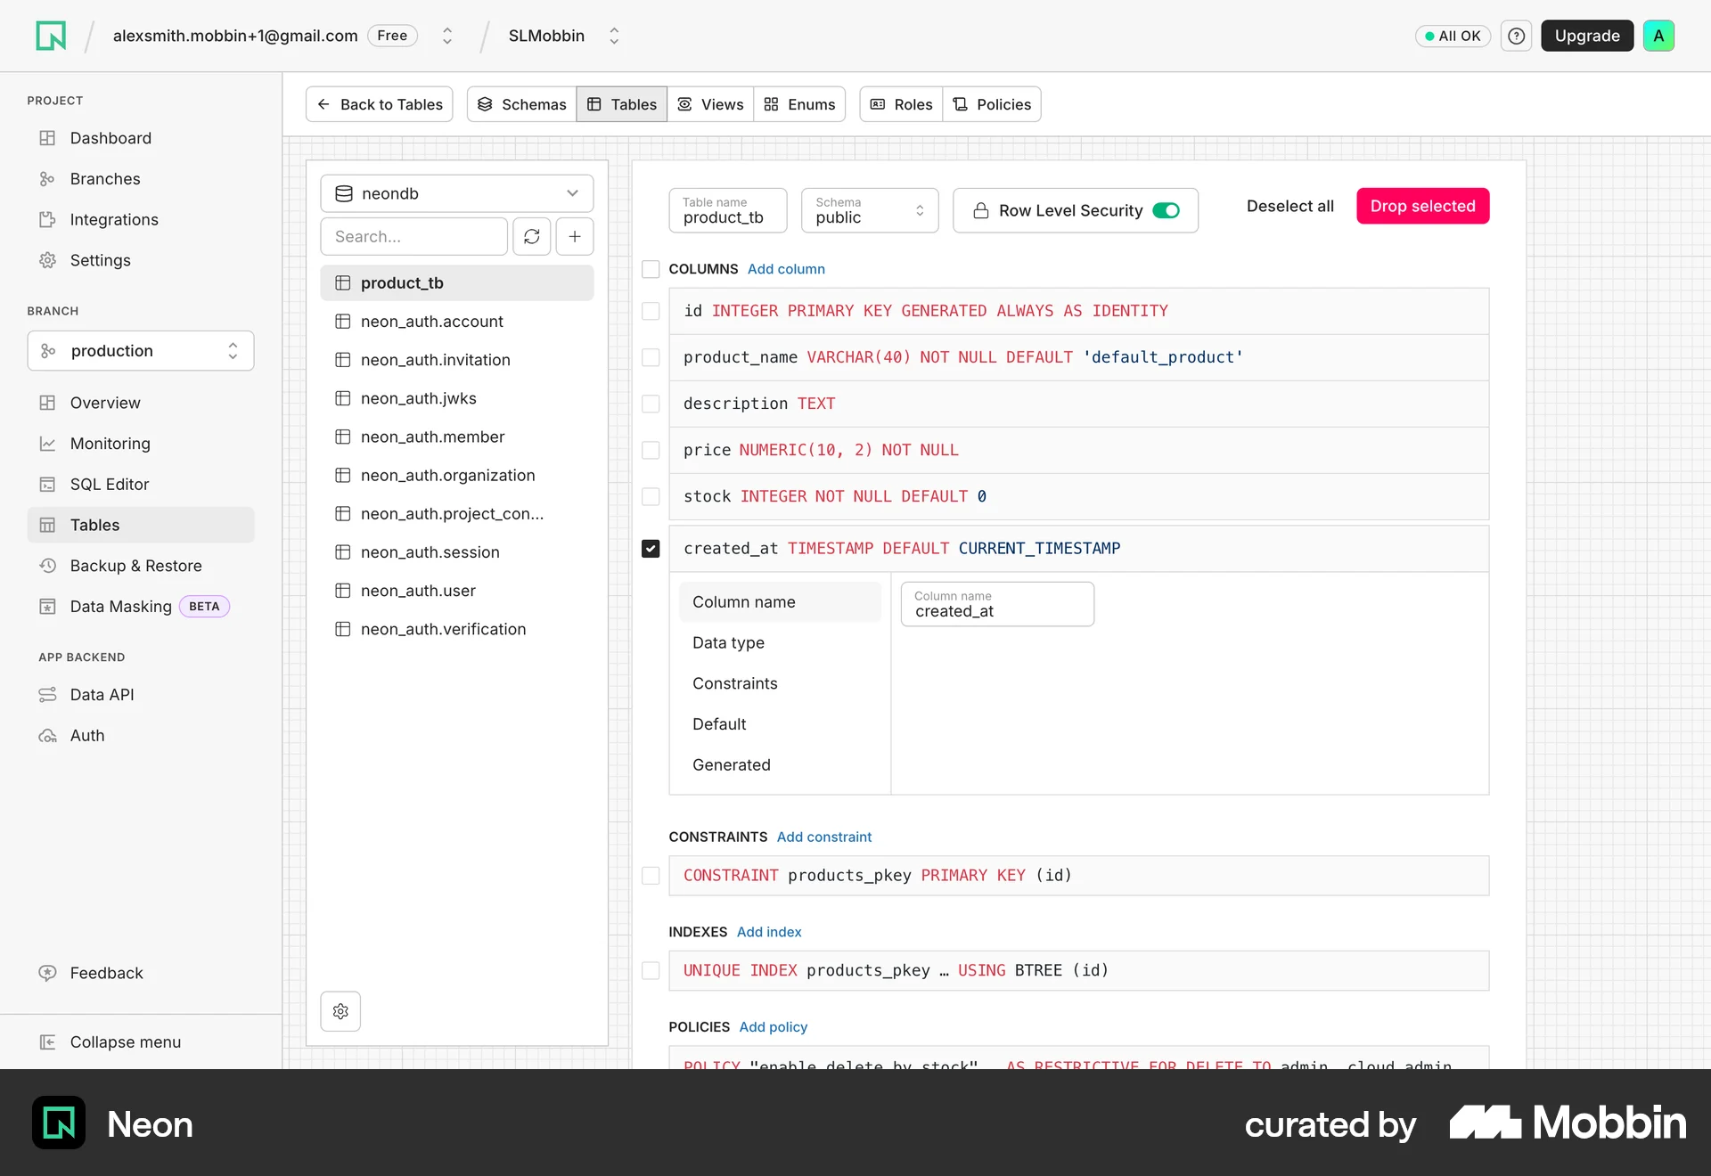Edit the Column name field created_at

(997, 604)
